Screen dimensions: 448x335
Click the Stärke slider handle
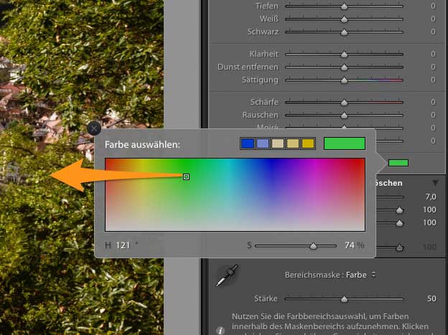345,299
